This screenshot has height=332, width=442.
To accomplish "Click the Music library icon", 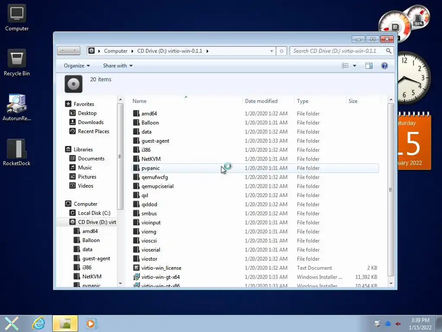I will click(x=73, y=167).
